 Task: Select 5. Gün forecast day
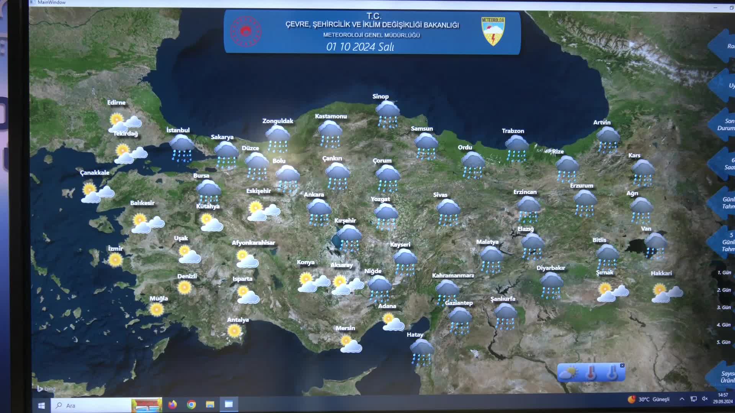tap(724, 342)
